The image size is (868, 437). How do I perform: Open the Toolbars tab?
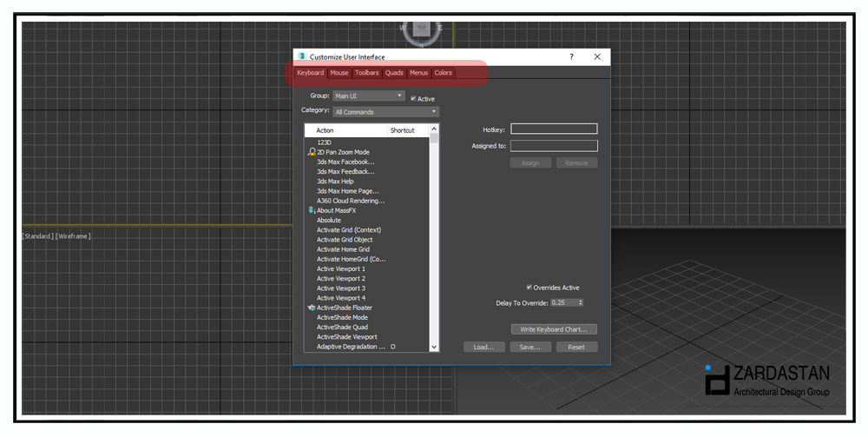coord(366,73)
